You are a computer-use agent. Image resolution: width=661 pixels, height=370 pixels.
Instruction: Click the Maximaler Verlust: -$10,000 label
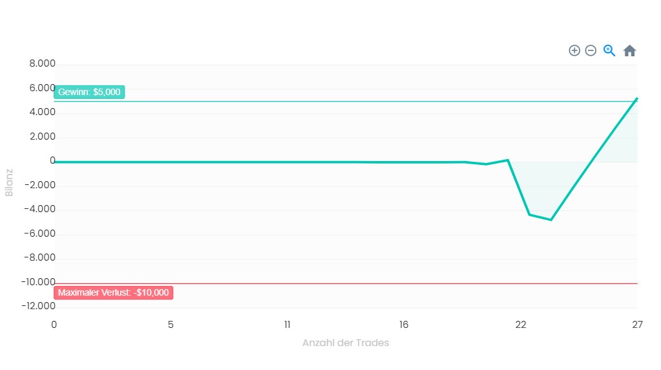[114, 292]
